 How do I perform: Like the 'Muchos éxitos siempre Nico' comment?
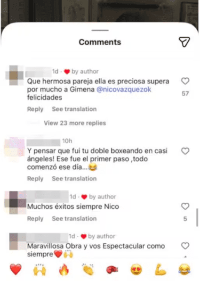185,207
